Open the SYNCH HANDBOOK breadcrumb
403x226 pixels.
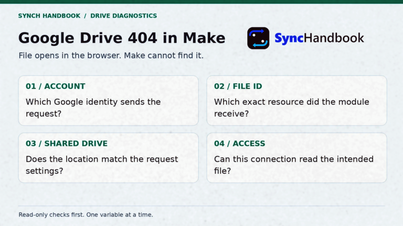pos(49,16)
